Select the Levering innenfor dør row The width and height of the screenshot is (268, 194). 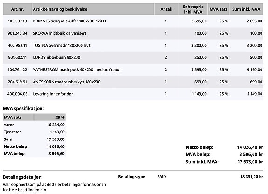click(x=133, y=94)
